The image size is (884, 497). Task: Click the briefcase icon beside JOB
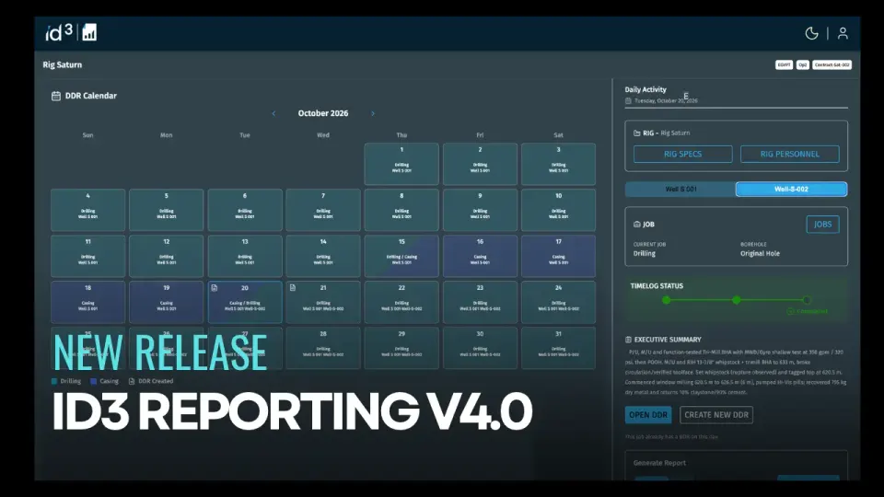pos(637,225)
